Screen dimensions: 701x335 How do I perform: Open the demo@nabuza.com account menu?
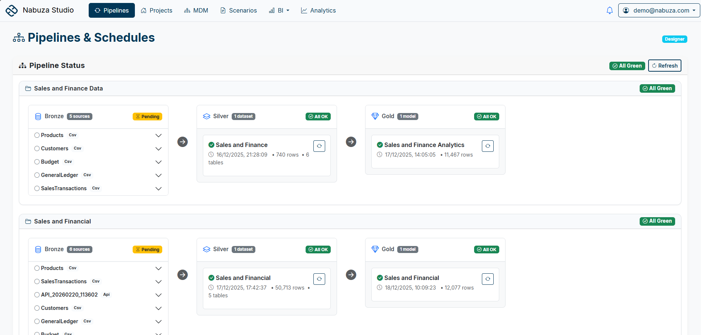[x=658, y=10]
